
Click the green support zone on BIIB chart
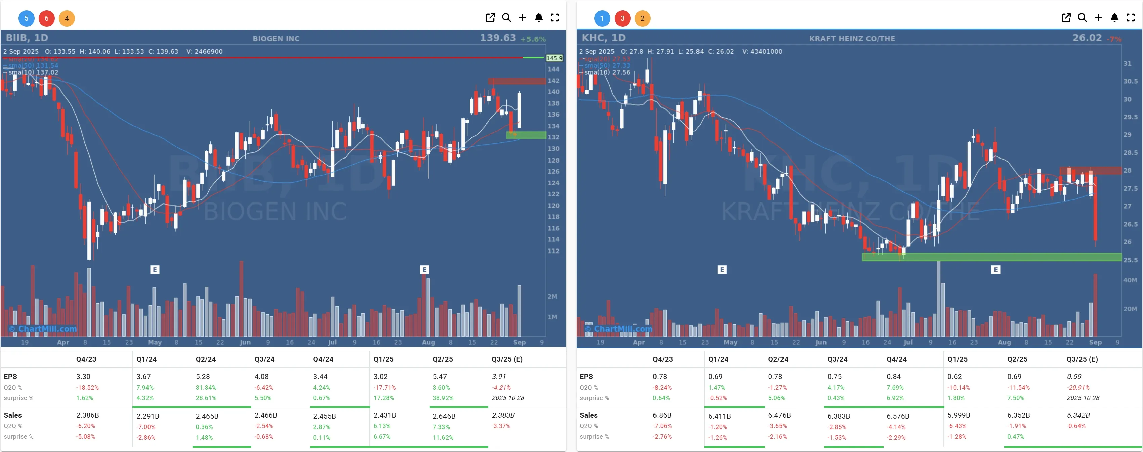526,135
